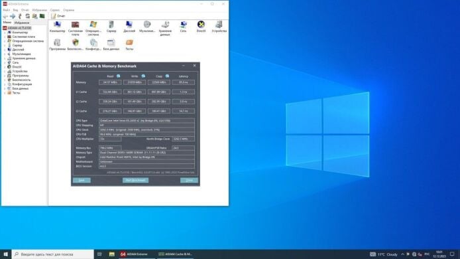
Task: Open the Системная плата icon in the main pane
Action: click(x=76, y=28)
